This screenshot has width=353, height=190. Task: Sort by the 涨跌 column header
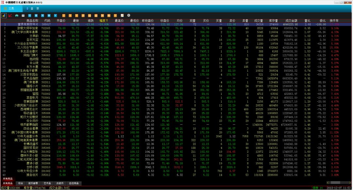tap(91, 21)
